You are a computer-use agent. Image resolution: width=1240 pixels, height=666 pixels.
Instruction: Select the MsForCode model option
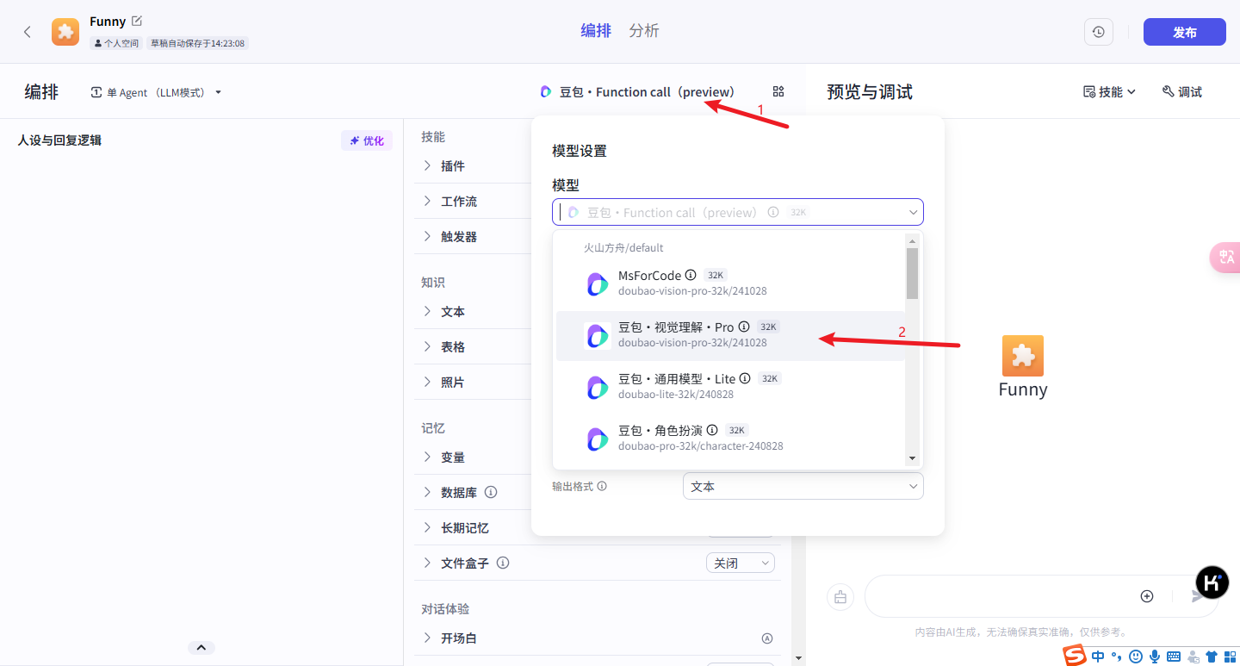pyautogui.click(x=730, y=283)
